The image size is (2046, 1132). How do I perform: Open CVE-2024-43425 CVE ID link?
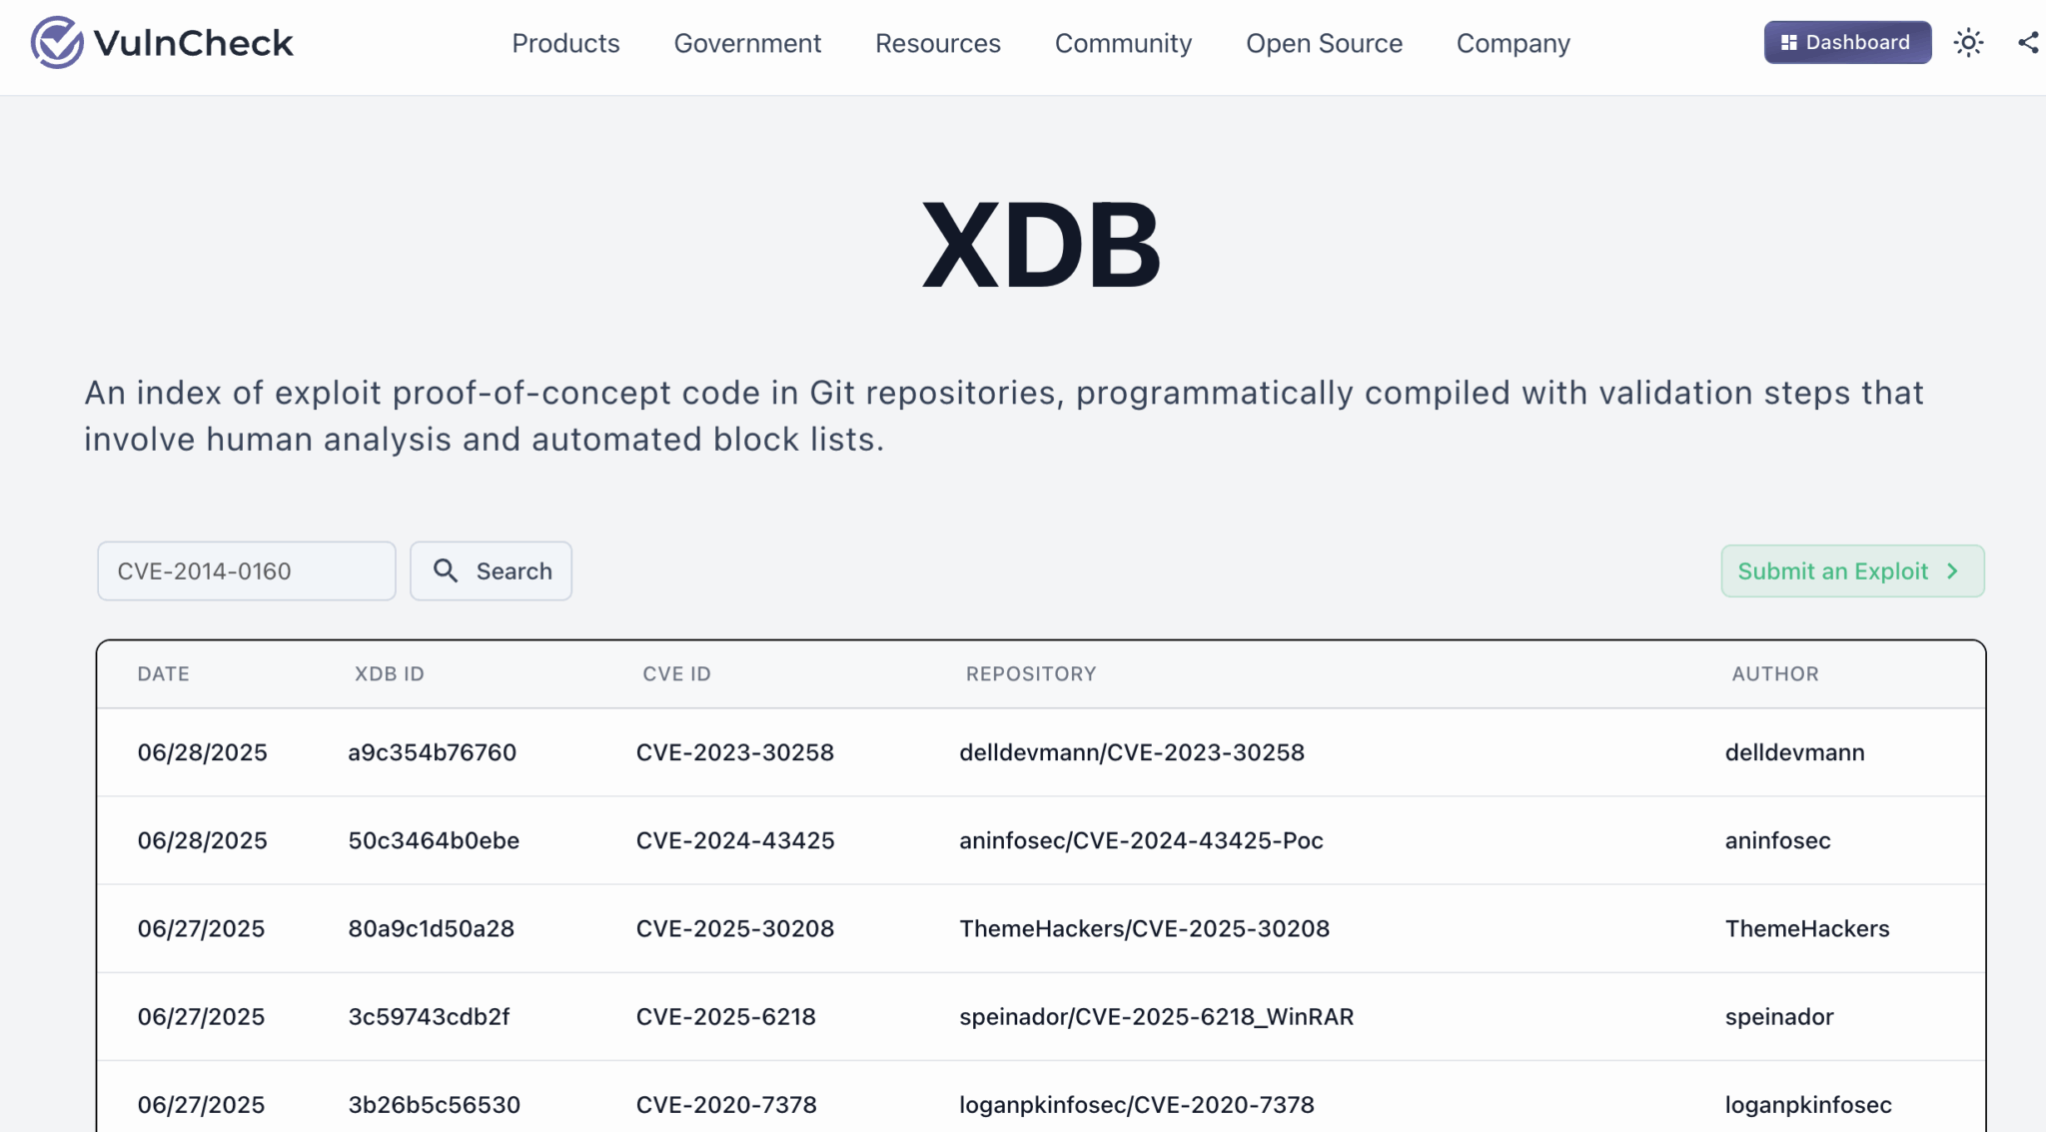tap(734, 840)
